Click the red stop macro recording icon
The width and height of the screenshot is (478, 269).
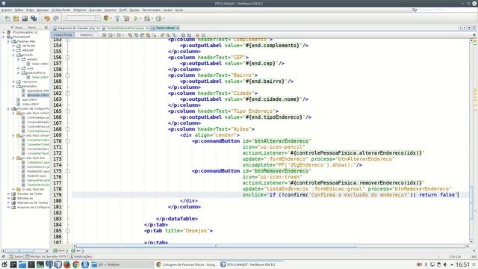pyautogui.click(x=197, y=35)
